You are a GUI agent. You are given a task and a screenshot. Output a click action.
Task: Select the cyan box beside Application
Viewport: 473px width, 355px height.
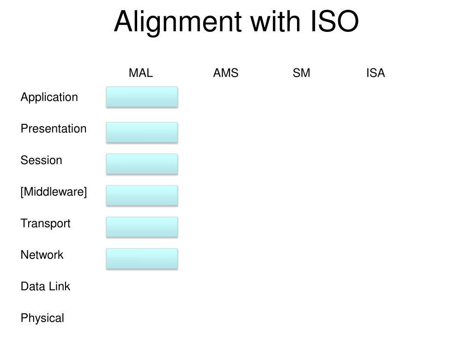[142, 97]
